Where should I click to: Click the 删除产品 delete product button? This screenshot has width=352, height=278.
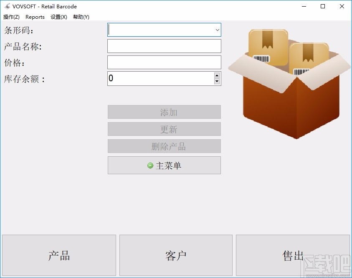pos(164,146)
